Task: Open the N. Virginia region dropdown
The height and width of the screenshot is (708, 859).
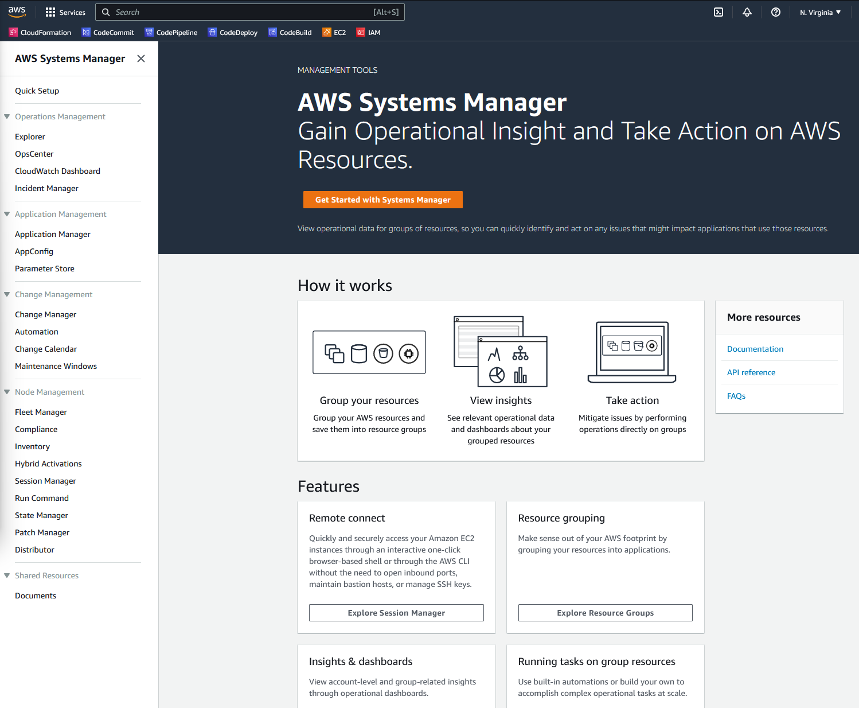Action: click(x=820, y=12)
